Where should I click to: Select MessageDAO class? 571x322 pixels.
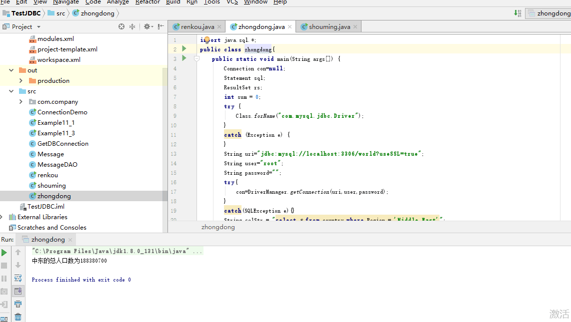(53, 165)
